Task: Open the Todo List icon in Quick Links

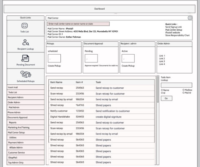Action: tap(25, 25)
